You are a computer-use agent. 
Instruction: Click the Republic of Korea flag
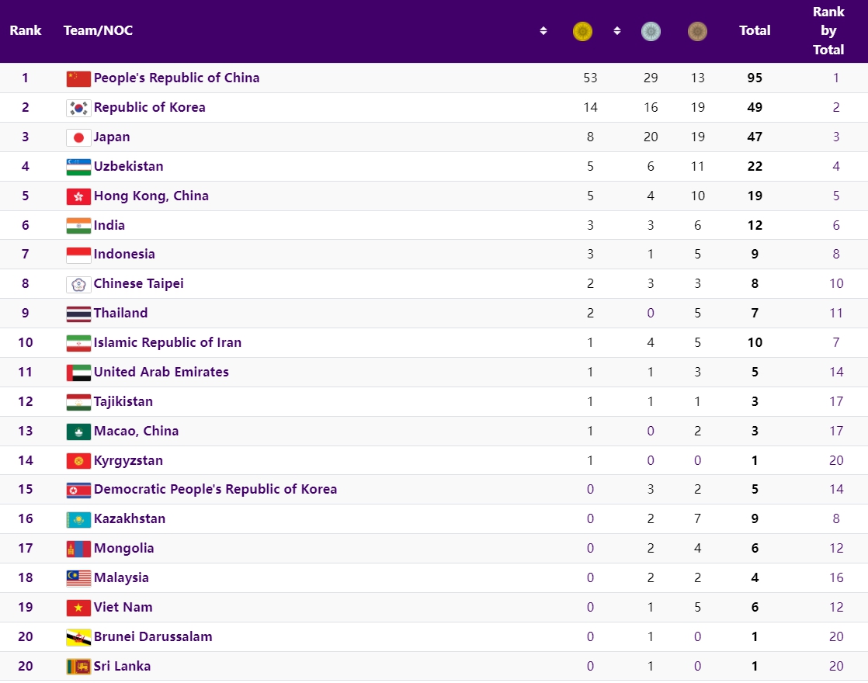pos(78,108)
